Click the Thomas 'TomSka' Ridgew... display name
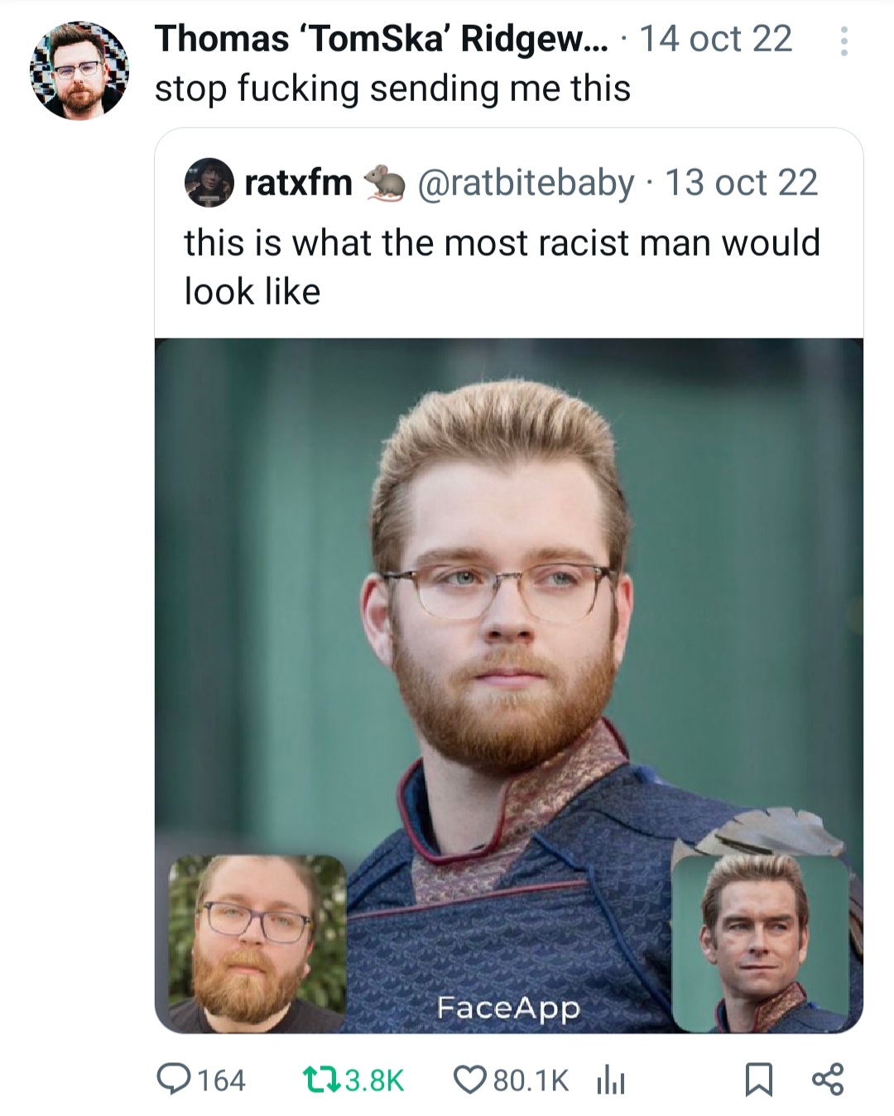 pos(380,39)
